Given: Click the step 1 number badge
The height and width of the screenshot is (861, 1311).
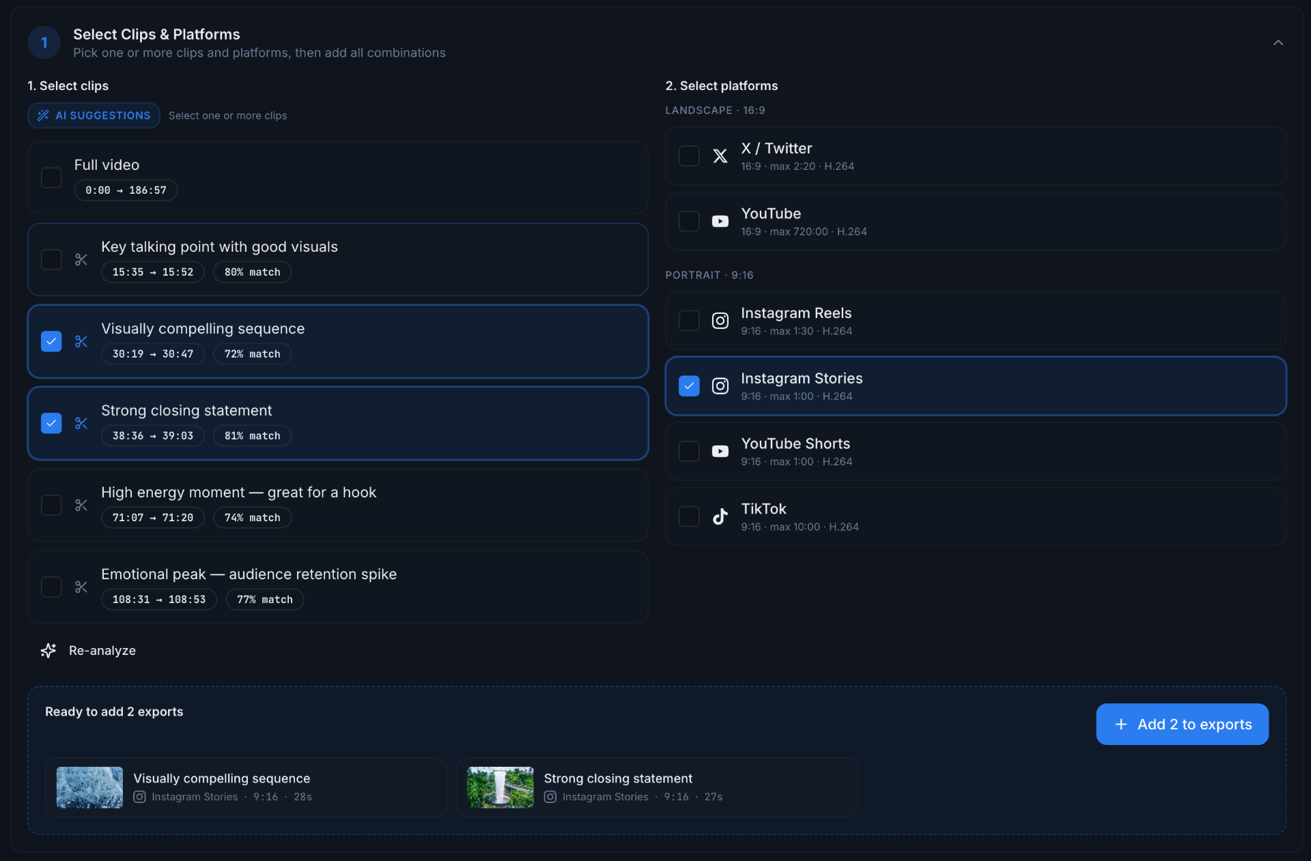Looking at the screenshot, I should click(x=44, y=43).
